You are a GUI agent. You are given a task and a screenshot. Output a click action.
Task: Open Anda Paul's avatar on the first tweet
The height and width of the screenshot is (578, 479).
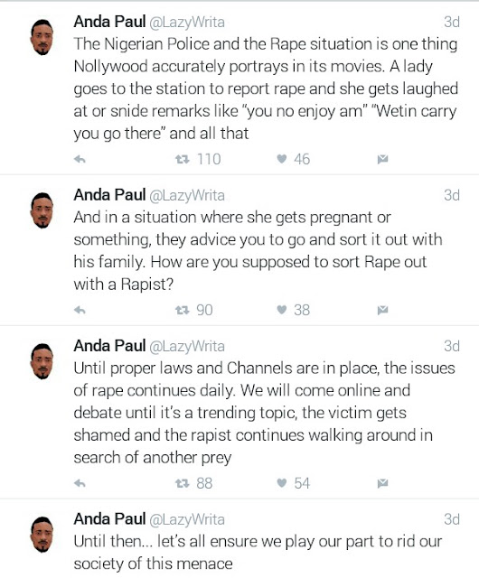click(42, 37)
